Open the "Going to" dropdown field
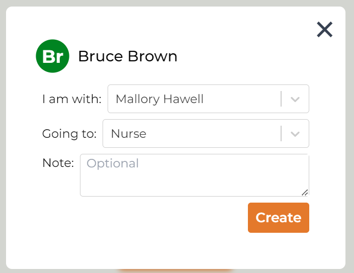This screenshot has width=354, height=273. (x=191, y=134)
